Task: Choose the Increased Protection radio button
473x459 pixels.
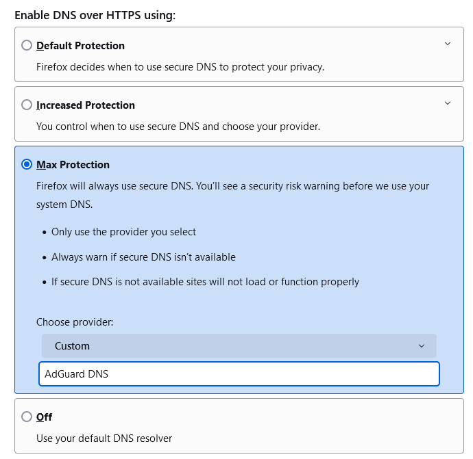Action: 27,105
